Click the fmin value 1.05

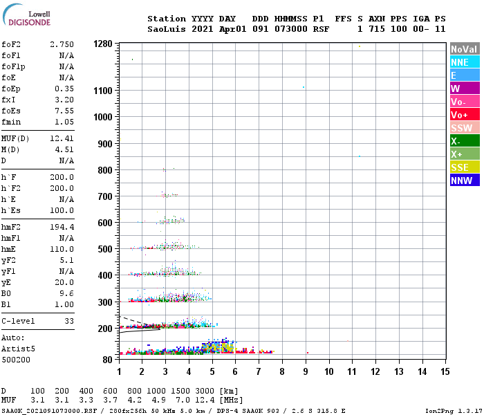click(64, 122)
